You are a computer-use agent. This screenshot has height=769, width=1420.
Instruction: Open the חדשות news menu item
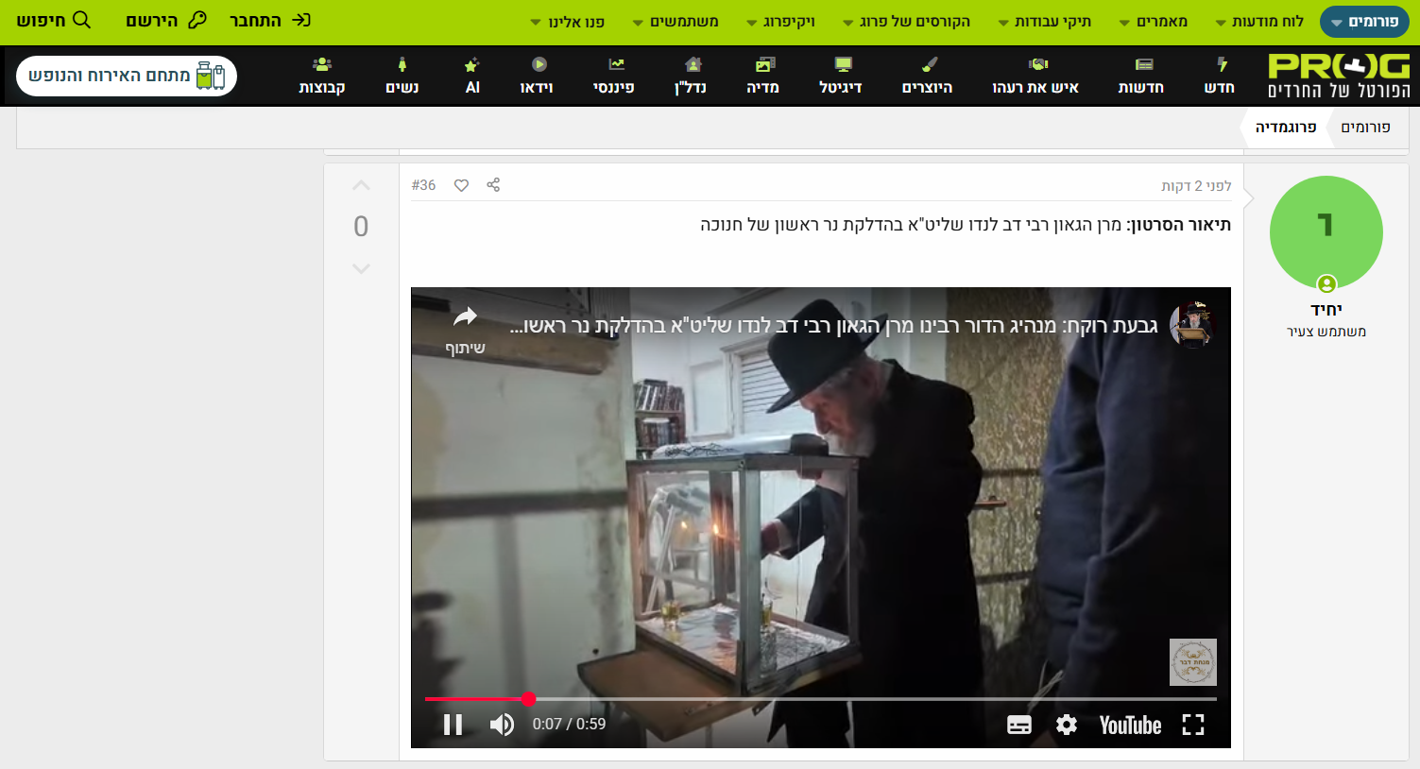(1141, 76)
